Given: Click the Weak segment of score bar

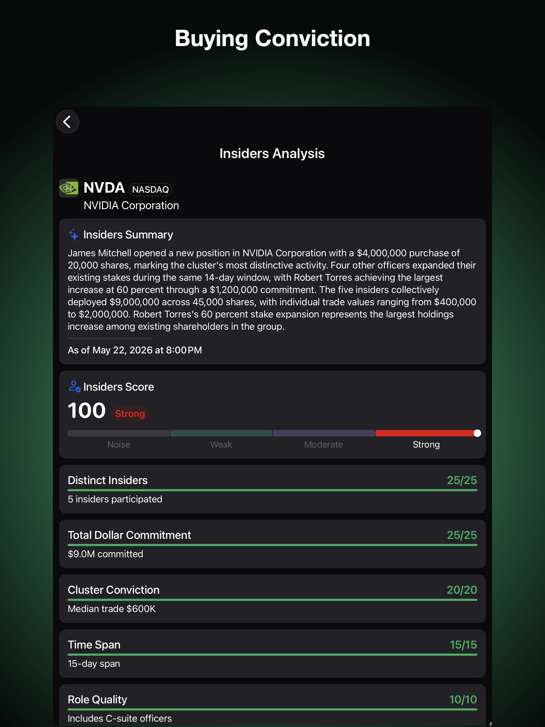Looking at the screenshot, I should click(x=221, y=433).
